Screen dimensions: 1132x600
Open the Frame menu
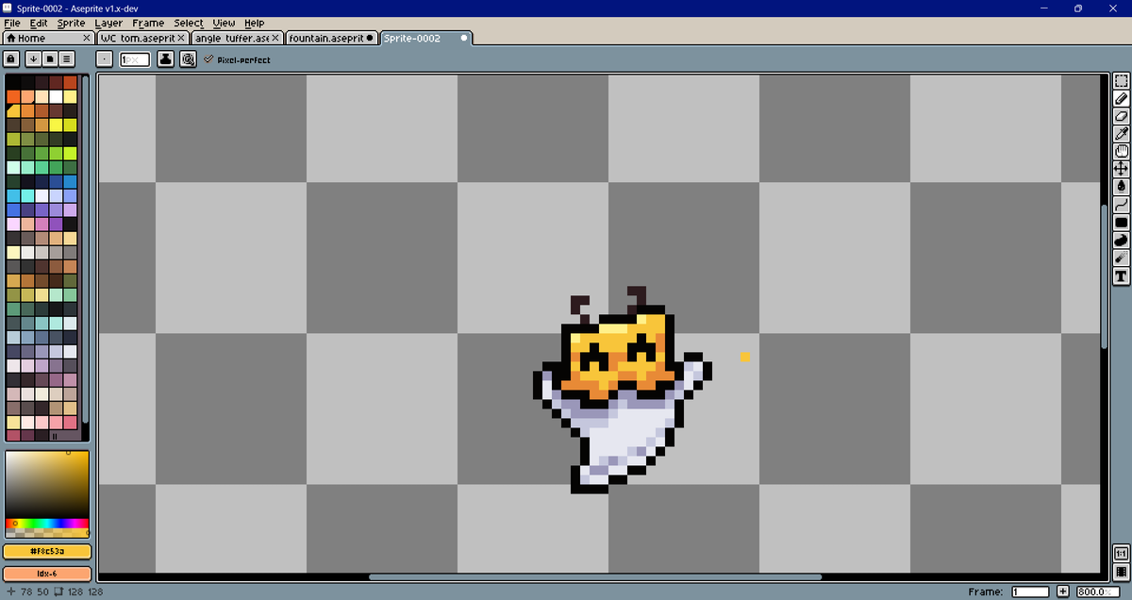click(148, 23)
